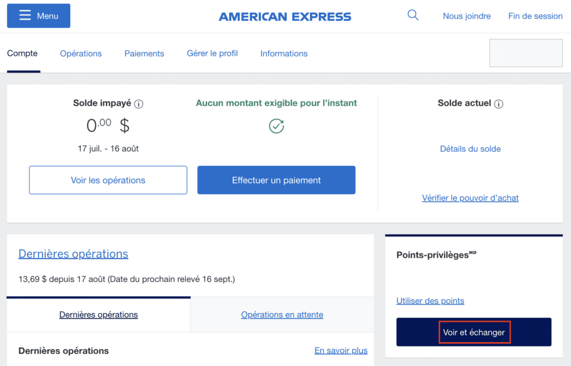Open Utiliser des points

tap(430, 301)
